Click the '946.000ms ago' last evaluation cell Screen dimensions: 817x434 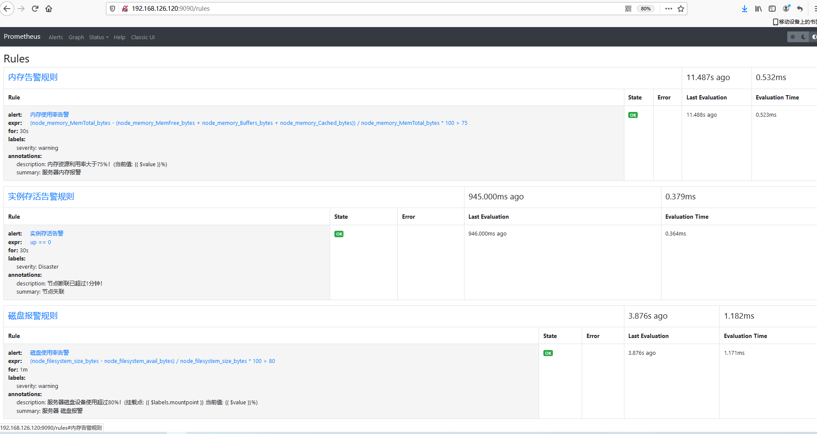point(487,234)
